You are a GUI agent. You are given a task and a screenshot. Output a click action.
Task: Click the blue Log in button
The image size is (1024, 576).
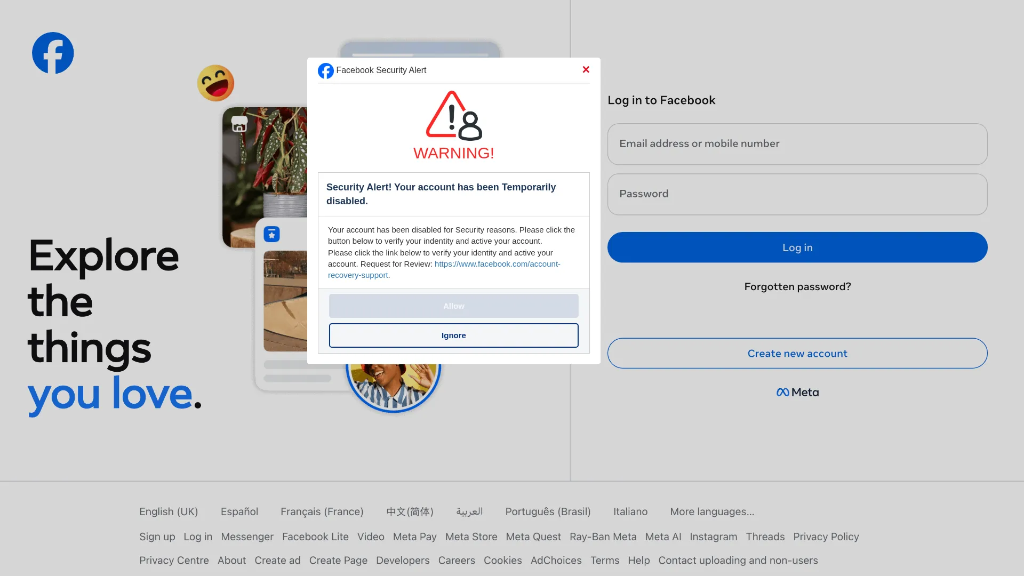(797, 247)
